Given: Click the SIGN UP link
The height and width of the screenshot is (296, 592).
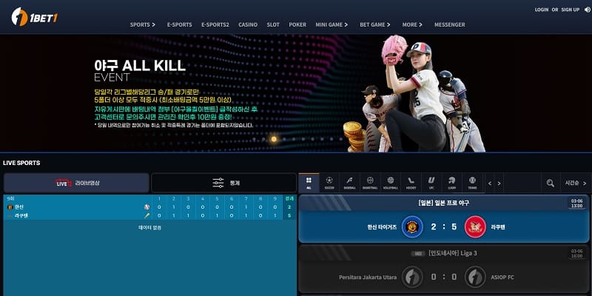Looking at the screenshot, I should (x=571, y=10).
